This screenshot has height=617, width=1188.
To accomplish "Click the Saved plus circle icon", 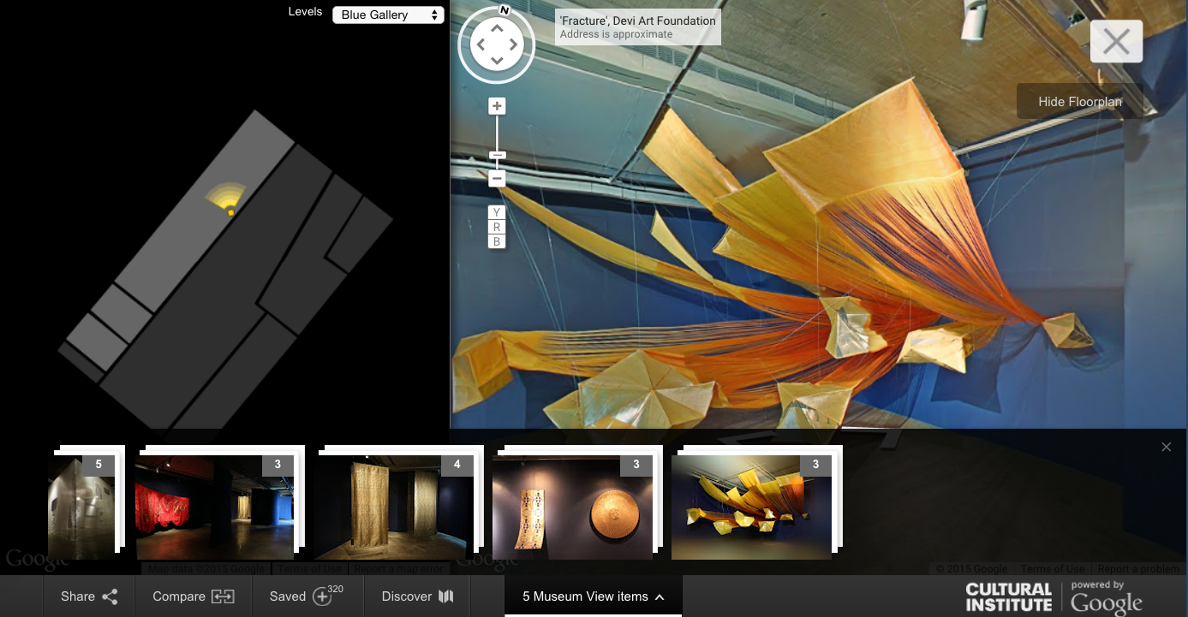I will (322, 597).
